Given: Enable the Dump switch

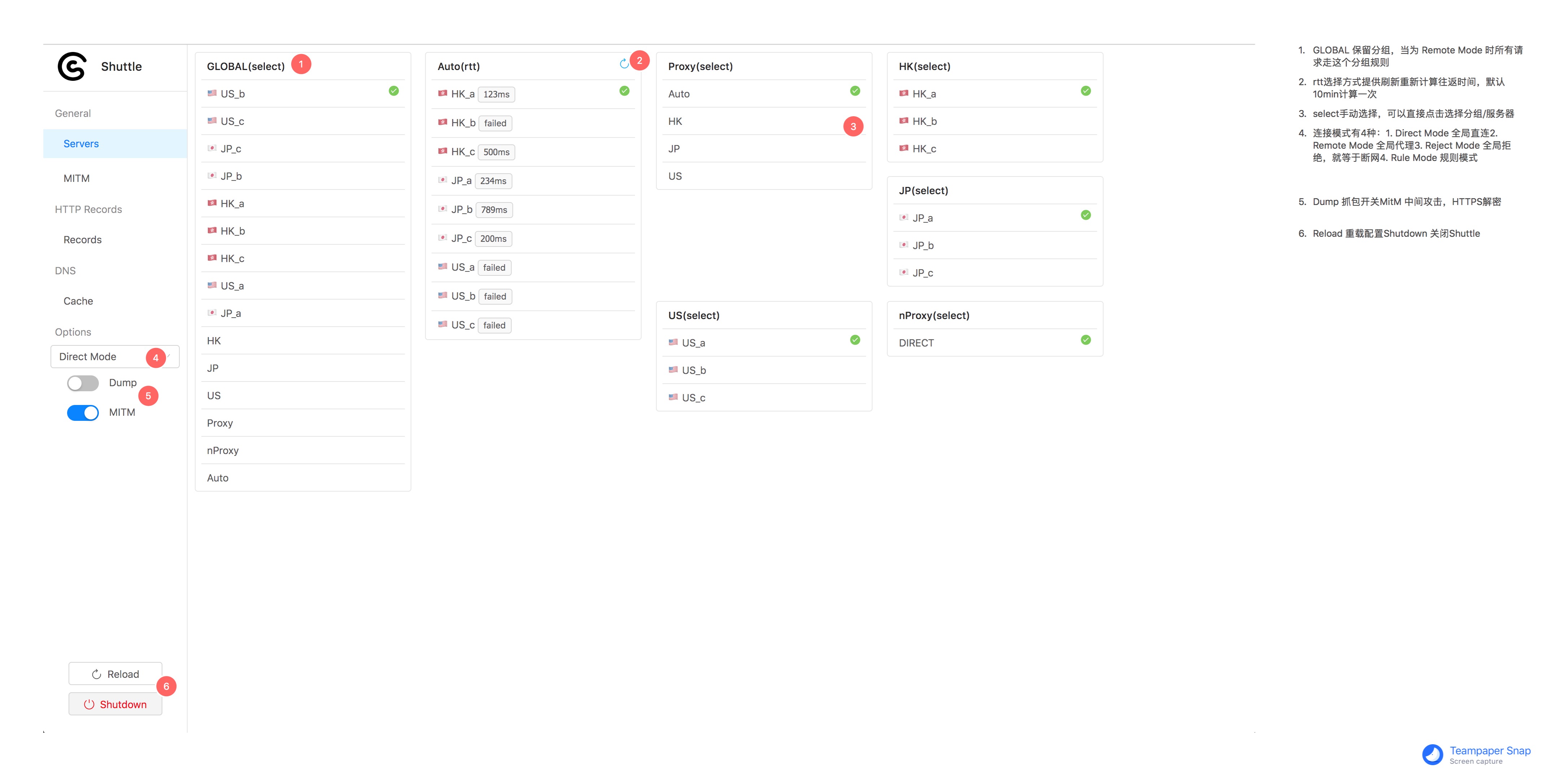Looking at the screenshot, I should click(83, 383).
